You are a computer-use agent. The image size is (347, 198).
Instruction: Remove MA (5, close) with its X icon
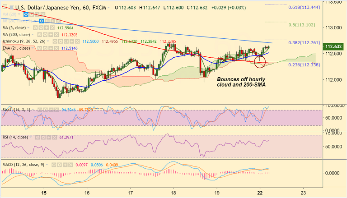[52, 28]
